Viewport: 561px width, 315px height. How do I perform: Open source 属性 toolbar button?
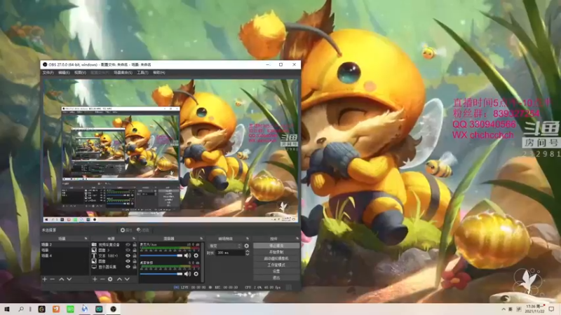coord(126,230)
